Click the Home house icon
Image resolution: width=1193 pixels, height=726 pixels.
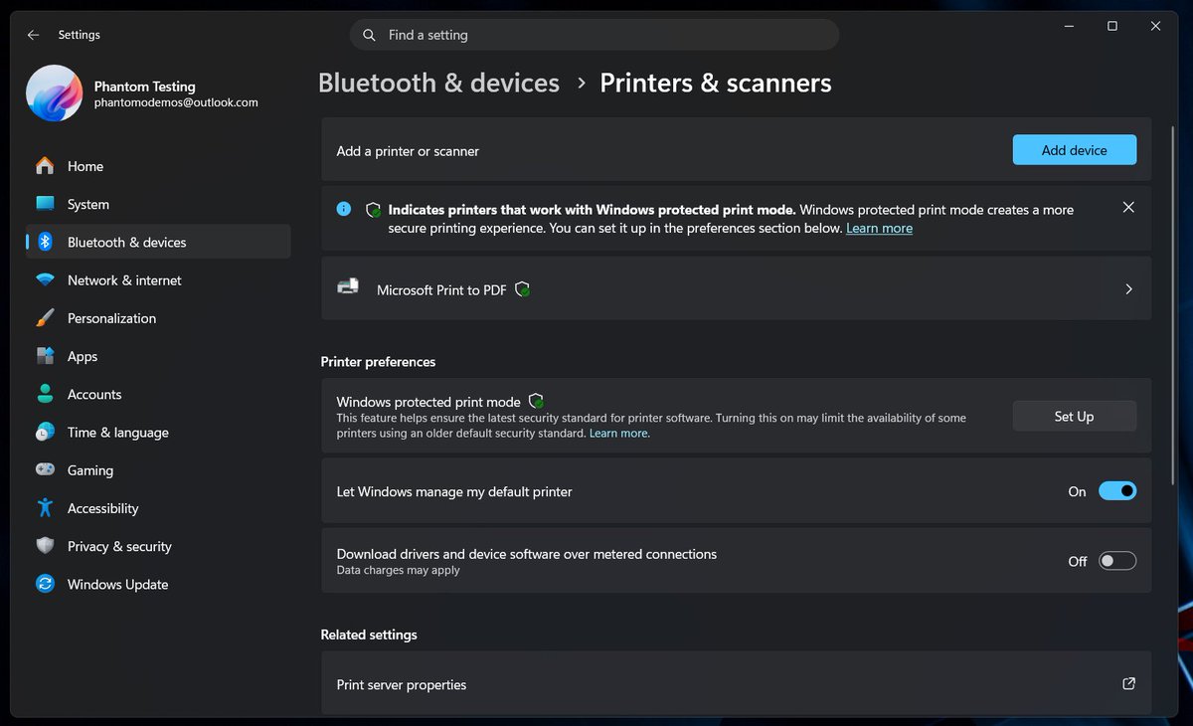pos(45,166)
